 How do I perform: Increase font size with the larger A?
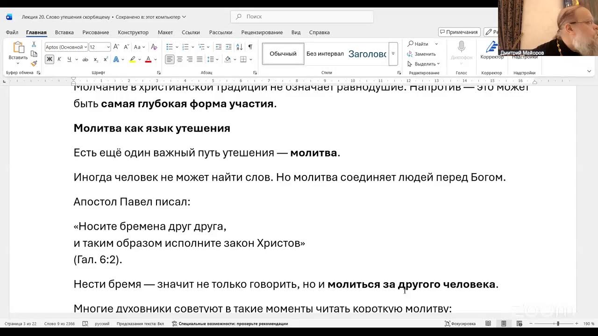click(x=116, y=47)
